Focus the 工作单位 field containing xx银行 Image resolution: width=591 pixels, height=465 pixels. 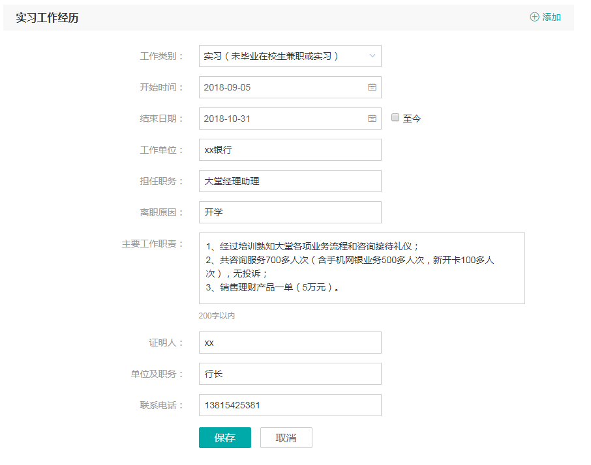tap(290, 150)
